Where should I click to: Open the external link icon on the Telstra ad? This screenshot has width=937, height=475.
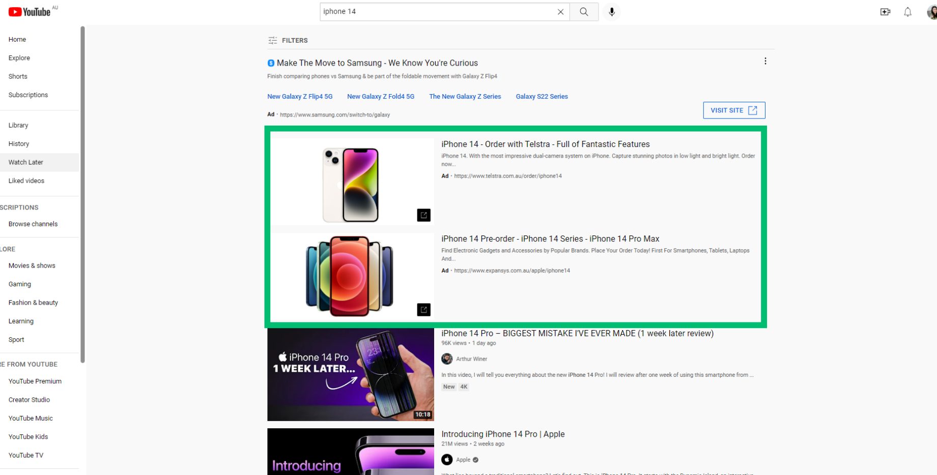tap(424, 215)
